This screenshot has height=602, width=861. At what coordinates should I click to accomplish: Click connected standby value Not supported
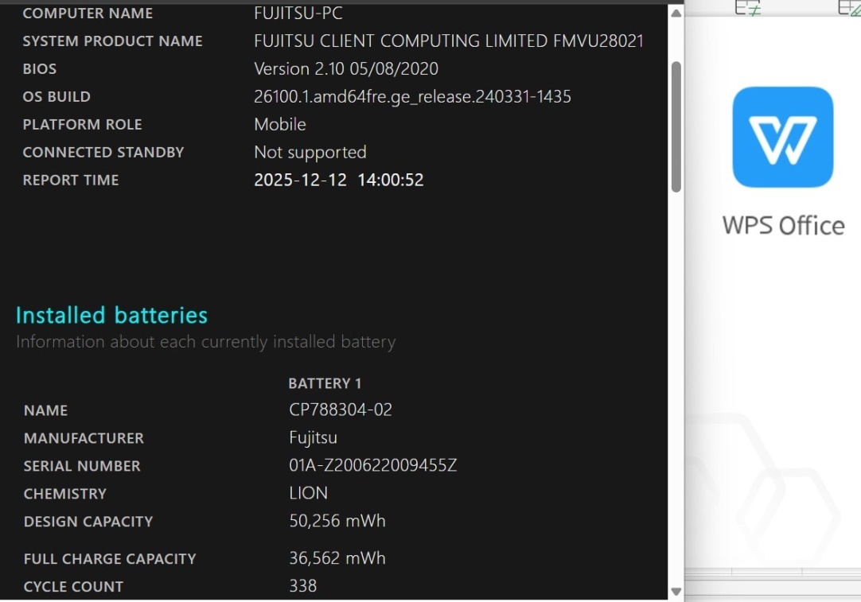pos(310,152)
